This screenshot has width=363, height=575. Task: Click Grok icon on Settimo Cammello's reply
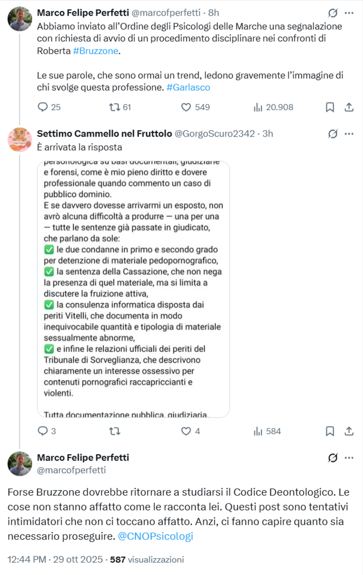click(x=332, y=133)
